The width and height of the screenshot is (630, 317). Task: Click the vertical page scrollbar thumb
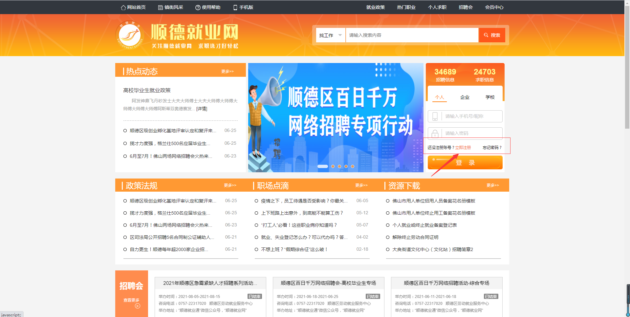(627, 66)
